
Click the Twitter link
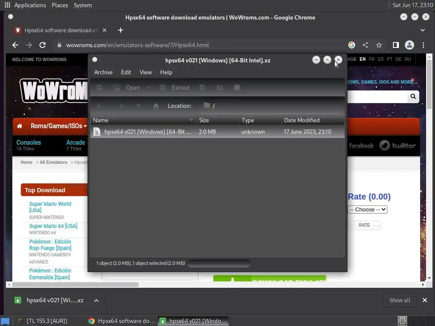click(x=397, y=146)
